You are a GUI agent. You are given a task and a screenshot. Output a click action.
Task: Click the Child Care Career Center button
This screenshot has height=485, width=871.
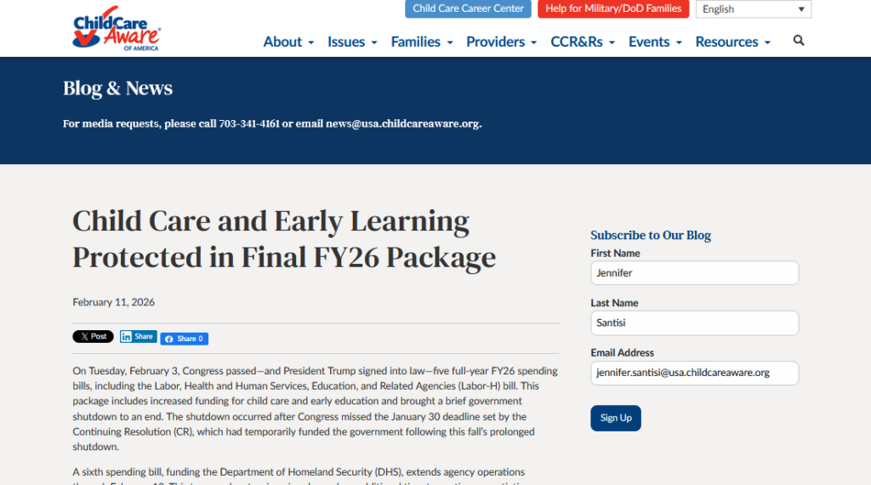click(x=468, y=9)
